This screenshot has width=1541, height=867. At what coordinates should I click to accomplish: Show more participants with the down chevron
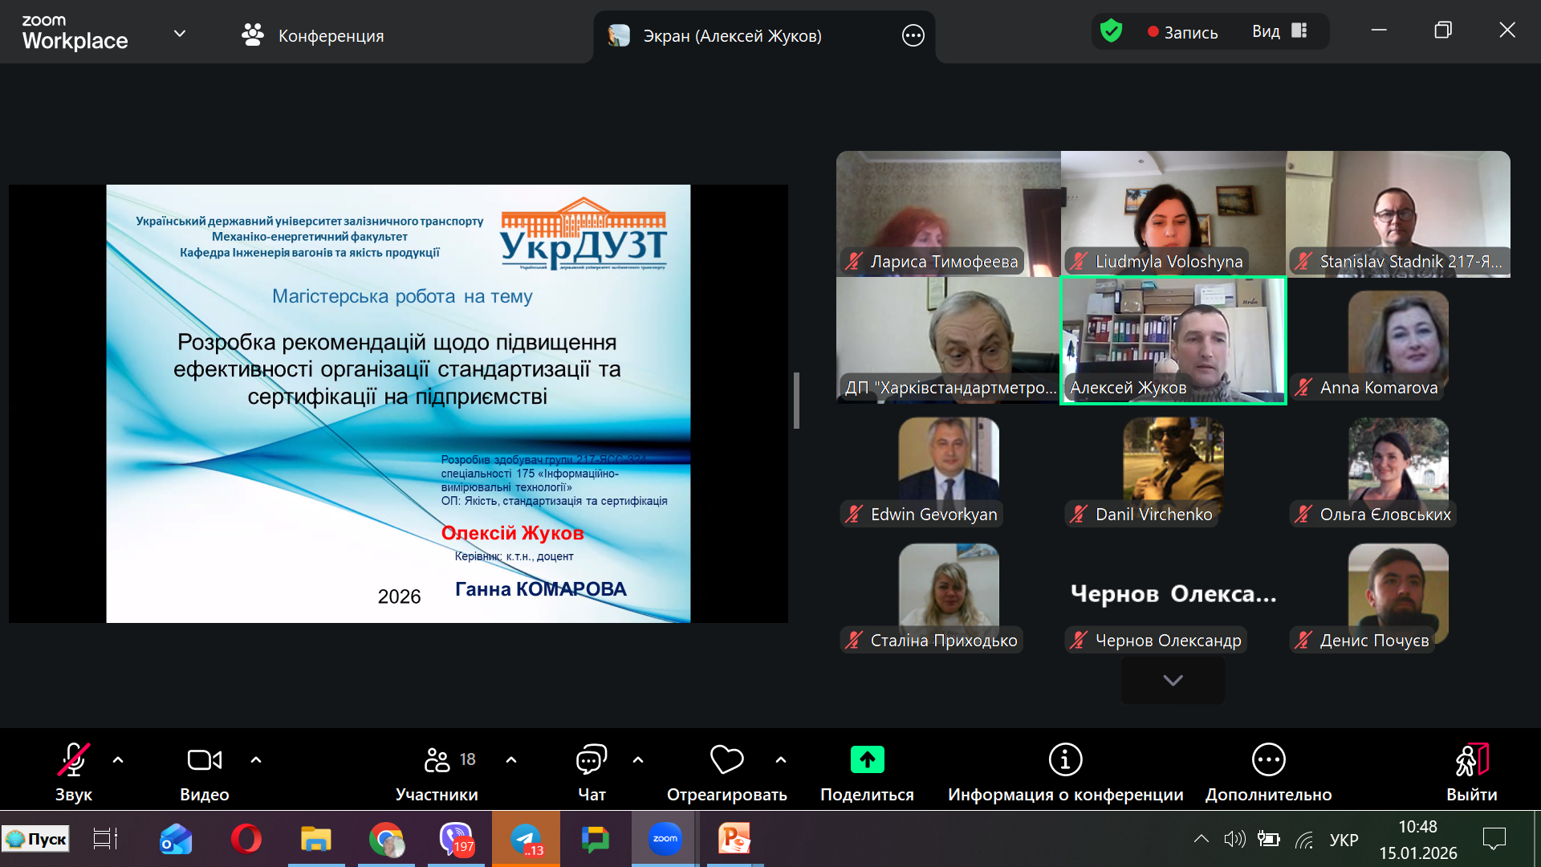pos(1173,681)
